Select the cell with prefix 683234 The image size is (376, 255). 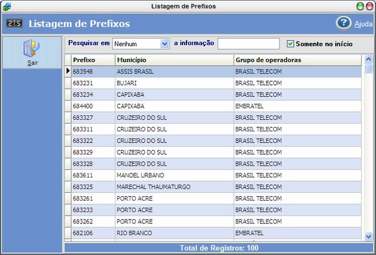pyautogui.click(x=93, y=94)
